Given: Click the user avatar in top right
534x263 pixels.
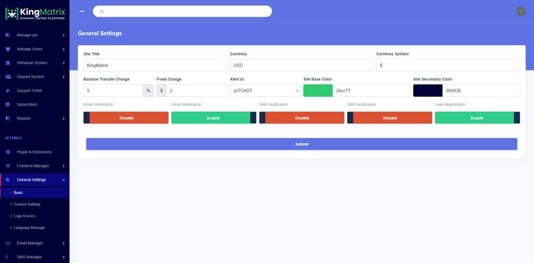Looking at the screenshot, I should point(521,11).
